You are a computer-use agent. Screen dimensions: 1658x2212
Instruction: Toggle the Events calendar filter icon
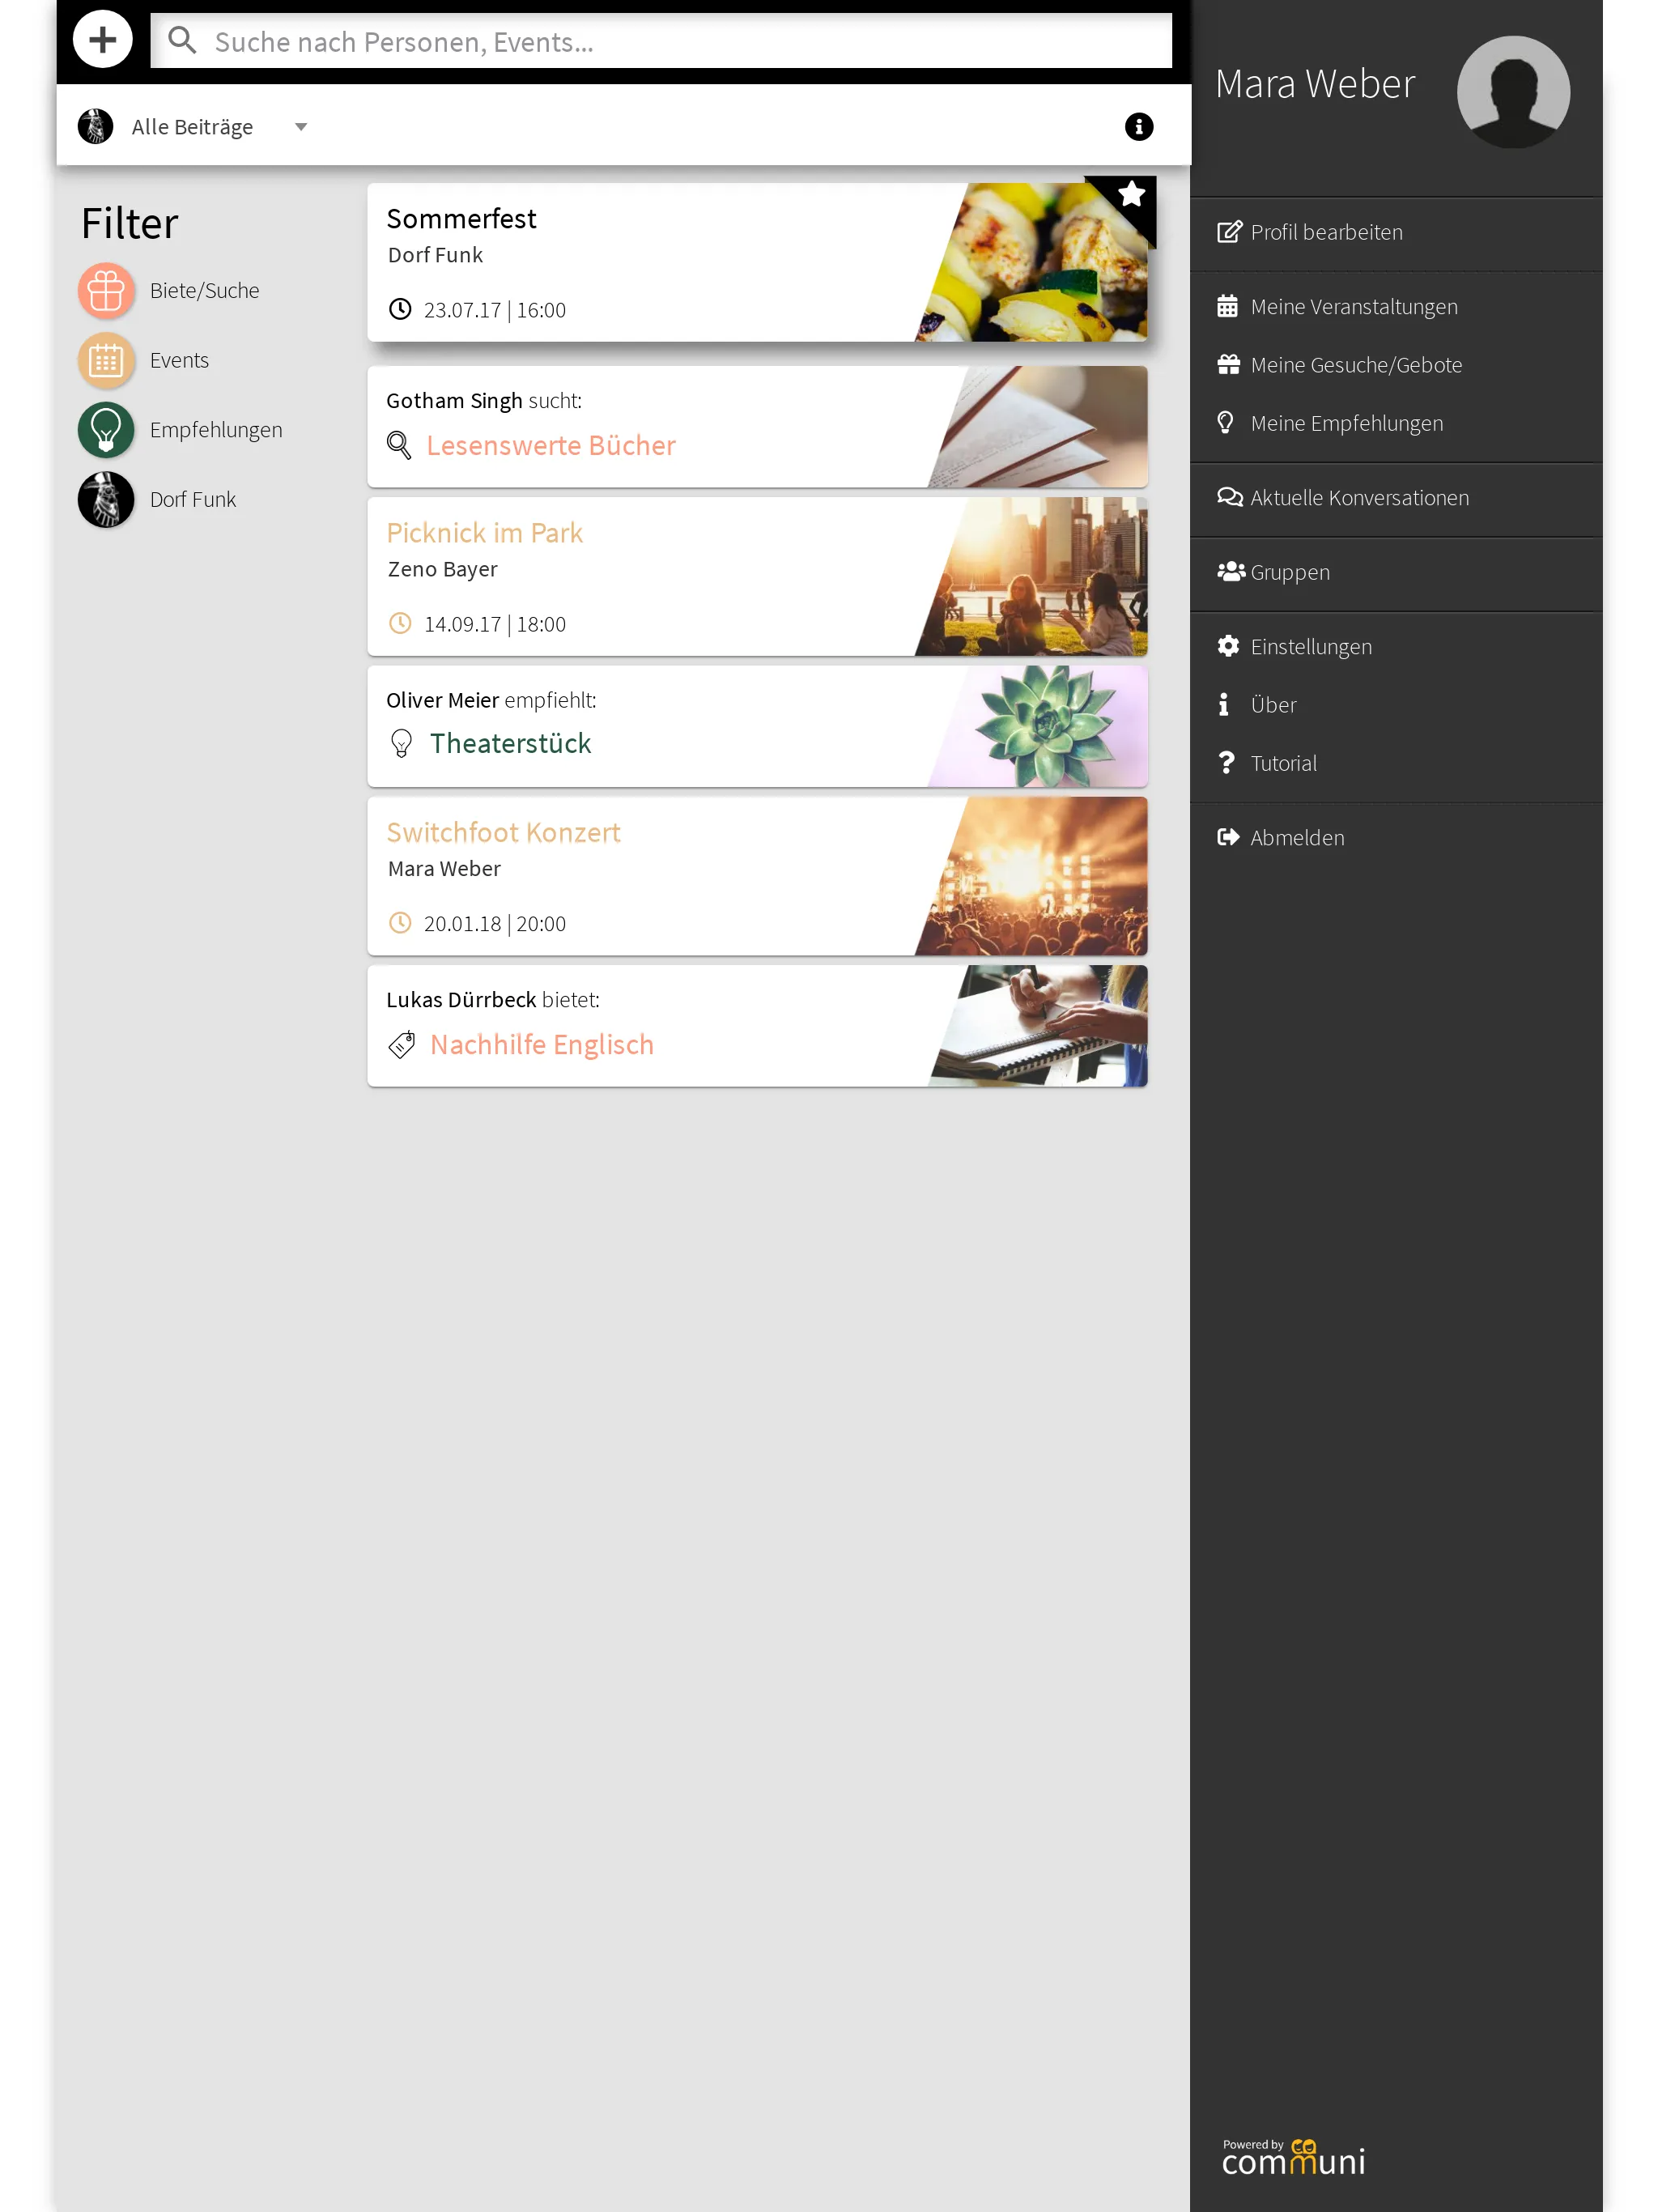pyautogui.click(x=106, y=361)
